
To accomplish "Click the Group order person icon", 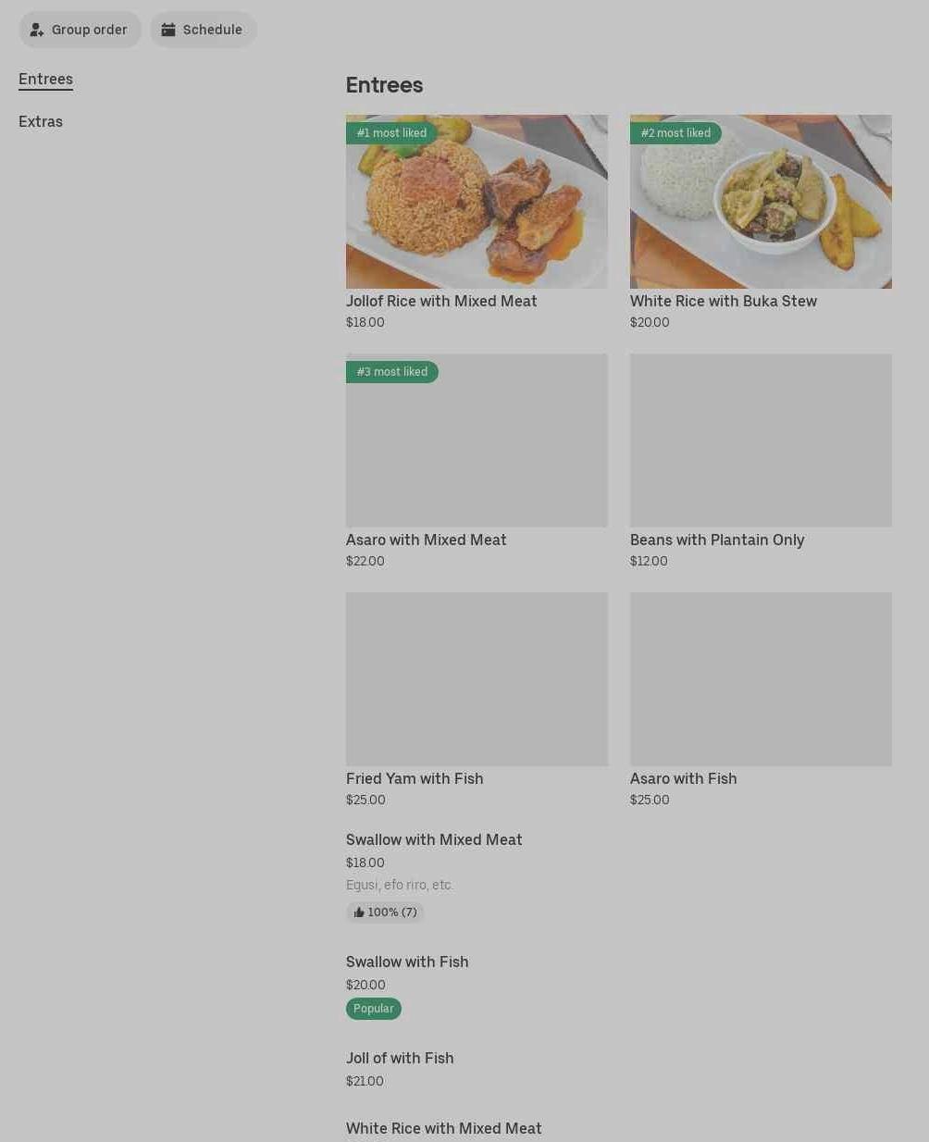I will (37, 30).
